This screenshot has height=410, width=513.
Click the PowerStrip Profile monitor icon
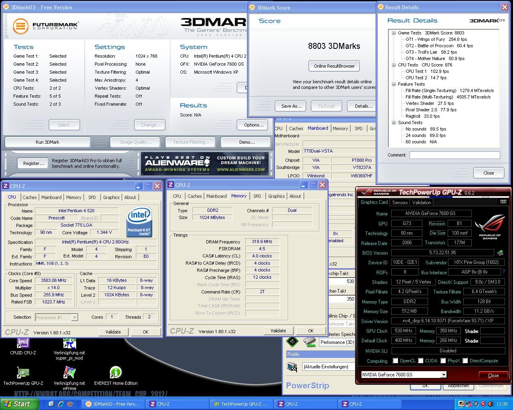click(292, 367)
